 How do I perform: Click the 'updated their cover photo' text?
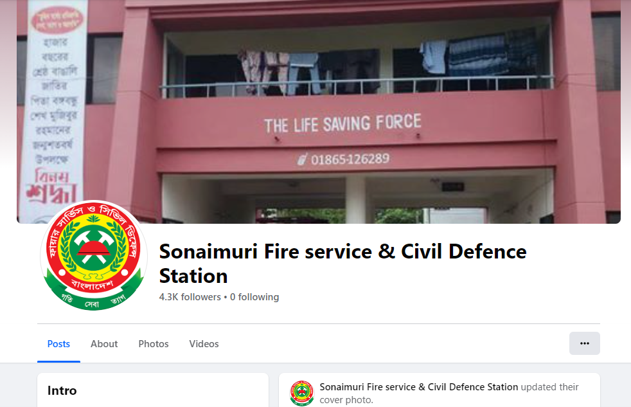(x=449, y=393)
